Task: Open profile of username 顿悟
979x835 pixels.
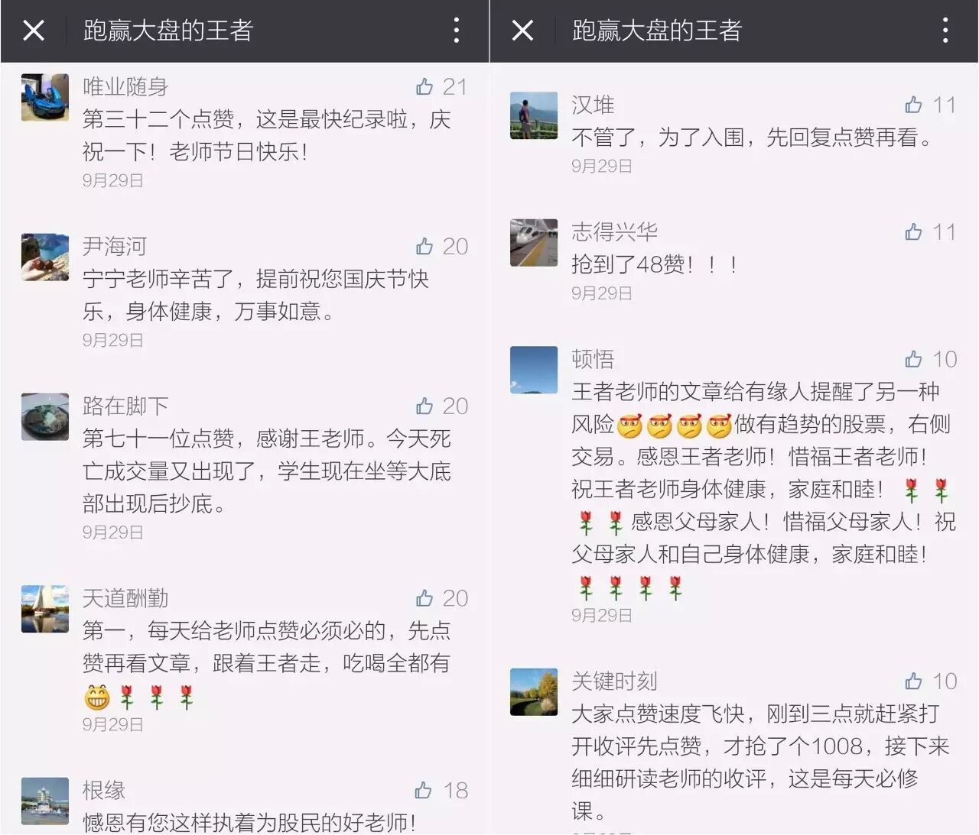Action: pyautogui.click(x=593, y=359)
